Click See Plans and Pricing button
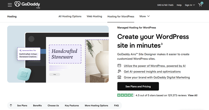Image resolution: width=209 pixels, height=110 pixels. click(138, 86)
